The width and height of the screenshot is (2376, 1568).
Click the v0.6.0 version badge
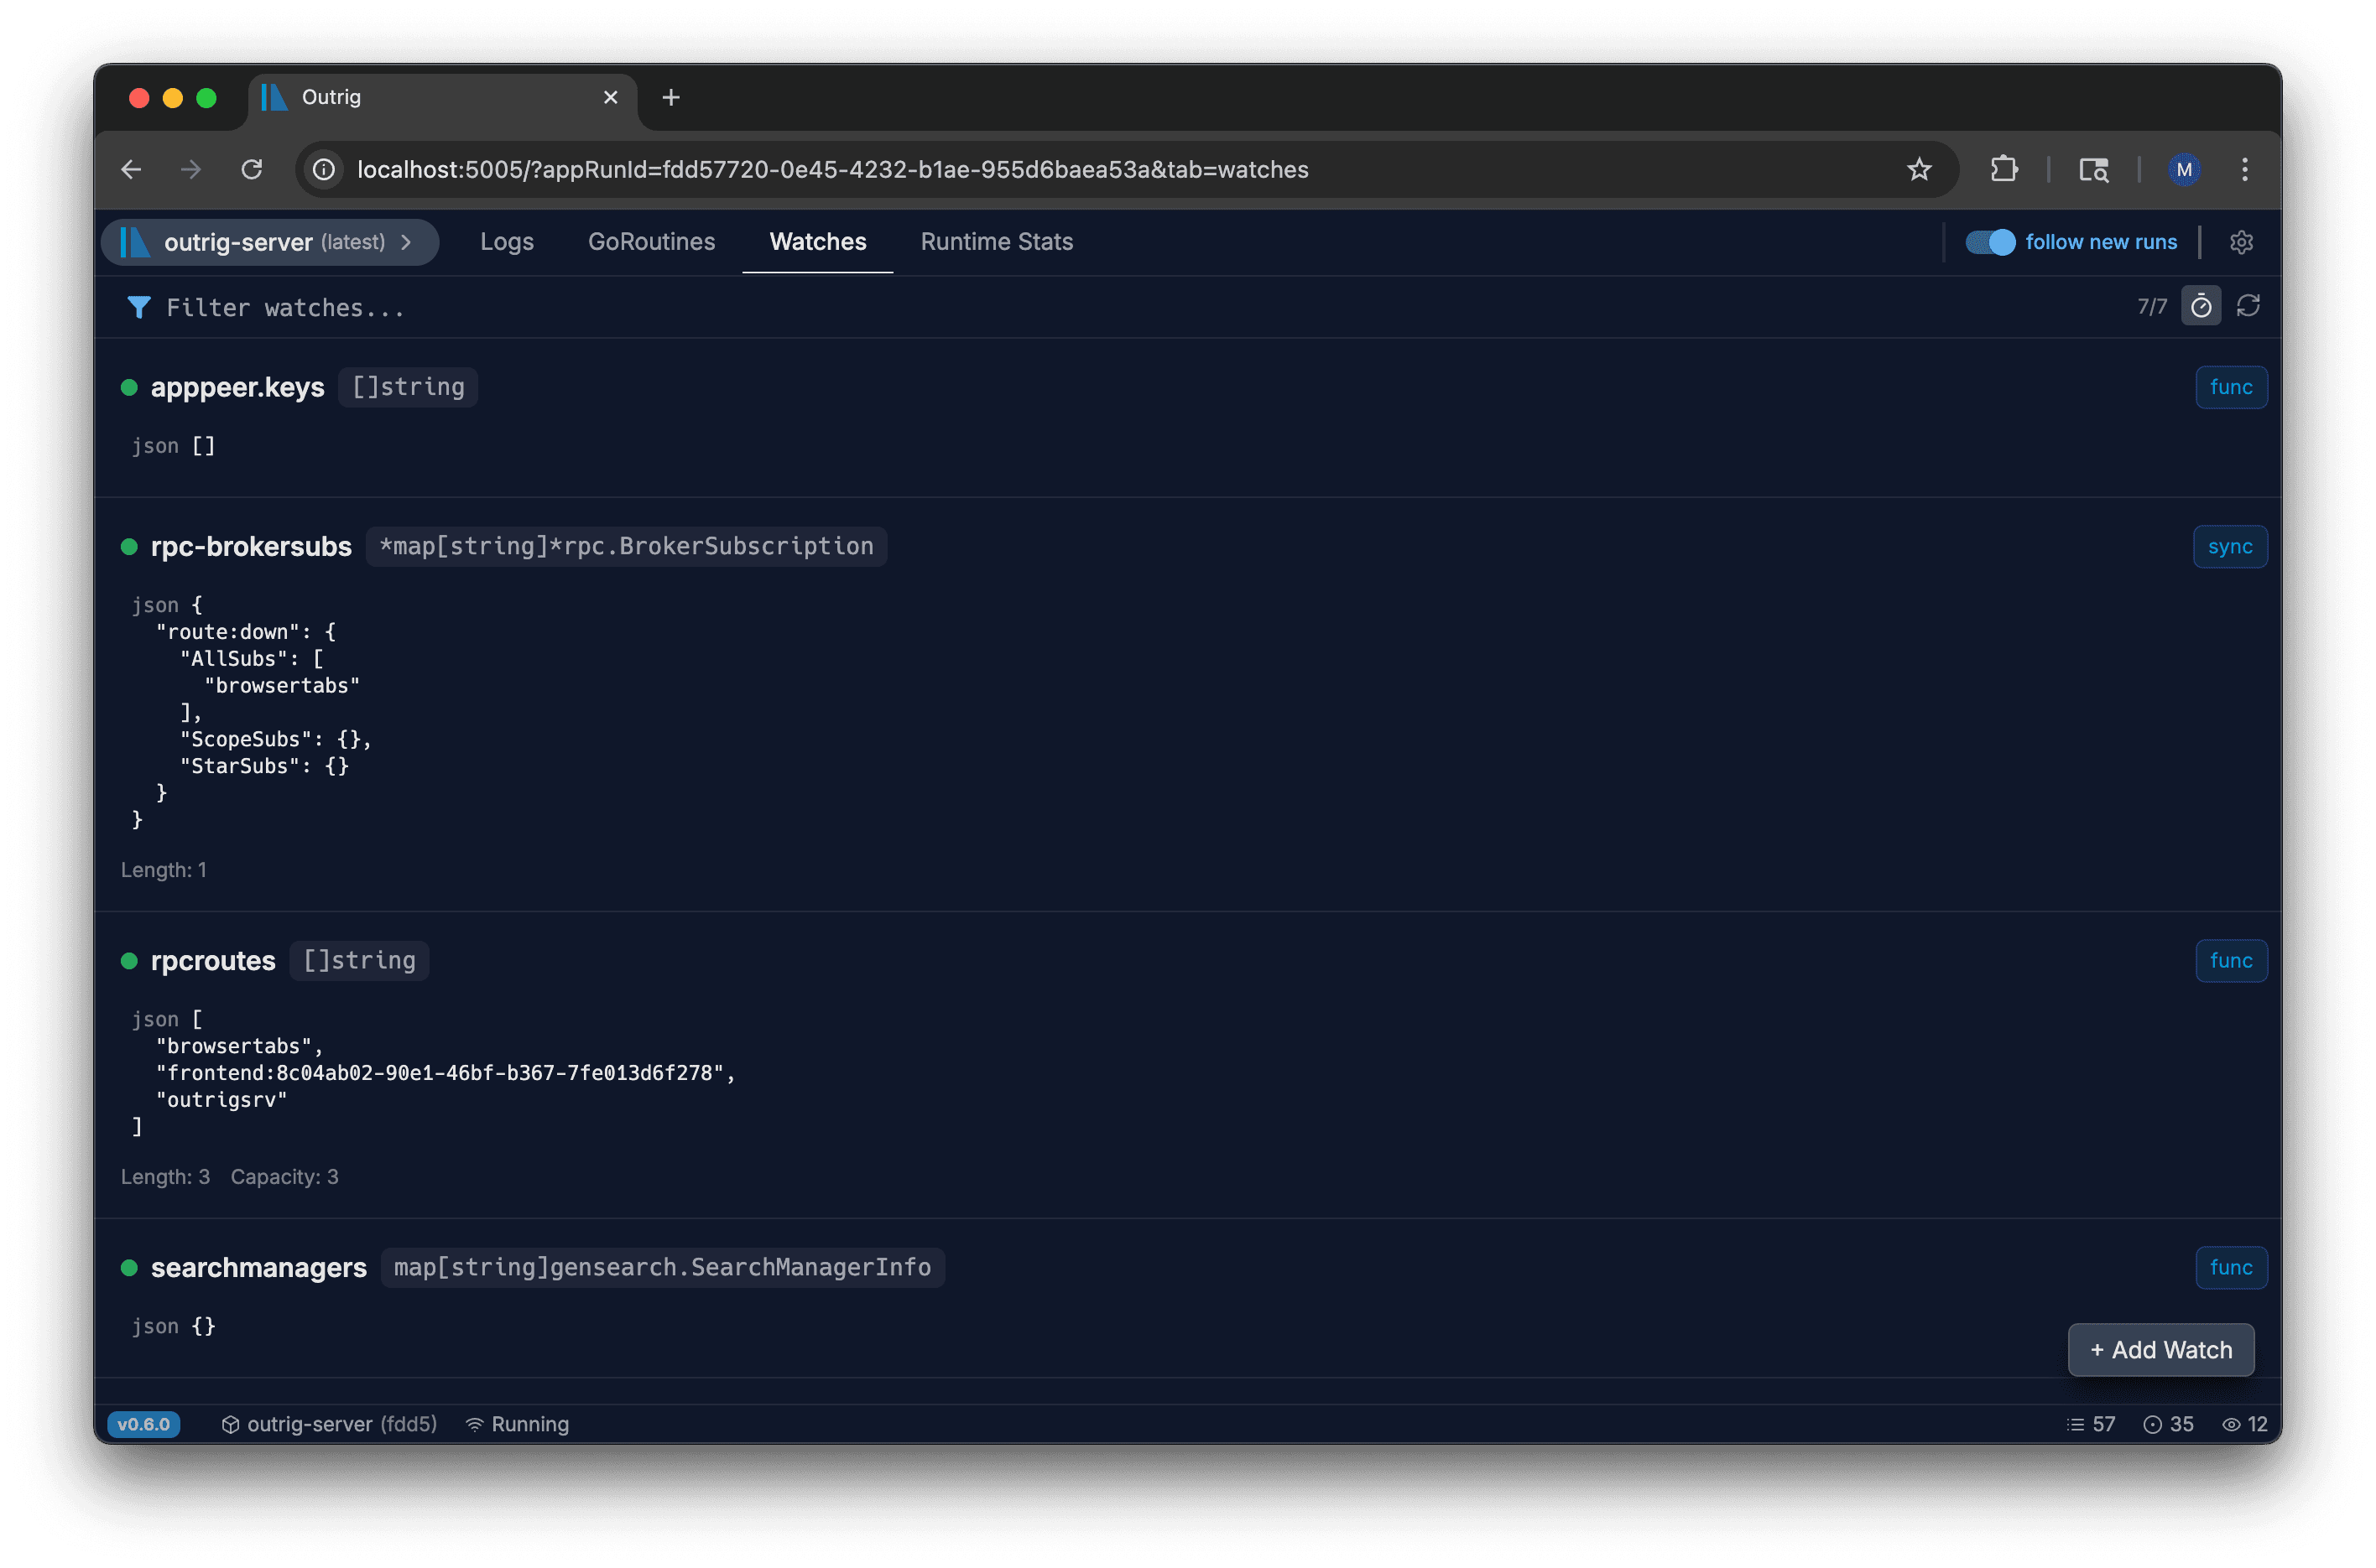click(x=144, y=1424)
